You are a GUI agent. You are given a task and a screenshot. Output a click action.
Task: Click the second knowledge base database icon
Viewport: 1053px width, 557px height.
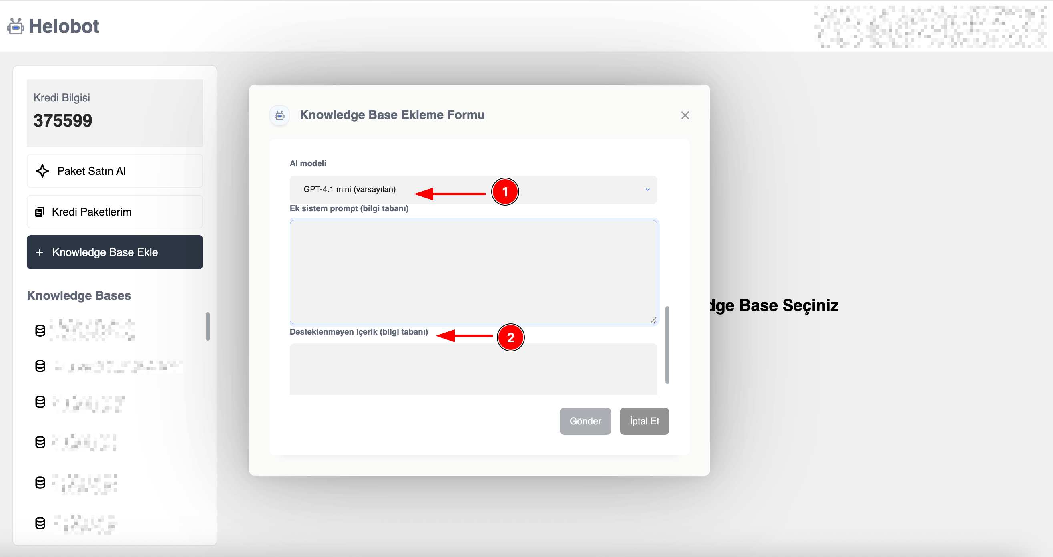tap(40, 366)
